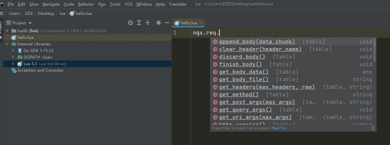
Task: Choose clear_header(header_name) completion
Action: [x=292, y=49]
